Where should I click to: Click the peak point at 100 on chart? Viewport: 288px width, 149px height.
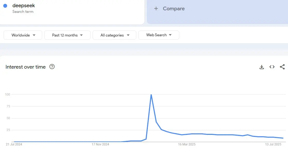[151, 95]
